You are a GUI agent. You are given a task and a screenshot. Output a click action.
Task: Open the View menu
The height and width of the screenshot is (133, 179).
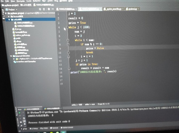[x=13, y=1]
